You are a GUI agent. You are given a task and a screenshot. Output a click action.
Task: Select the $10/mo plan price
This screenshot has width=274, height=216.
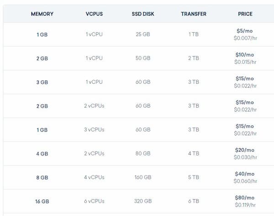[245, 55]
